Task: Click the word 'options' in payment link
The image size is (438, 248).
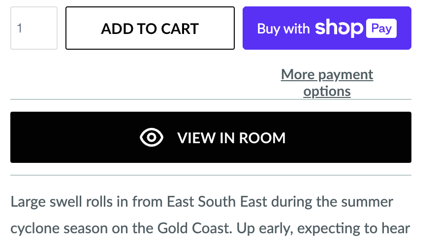Action: tap(327, 92)
